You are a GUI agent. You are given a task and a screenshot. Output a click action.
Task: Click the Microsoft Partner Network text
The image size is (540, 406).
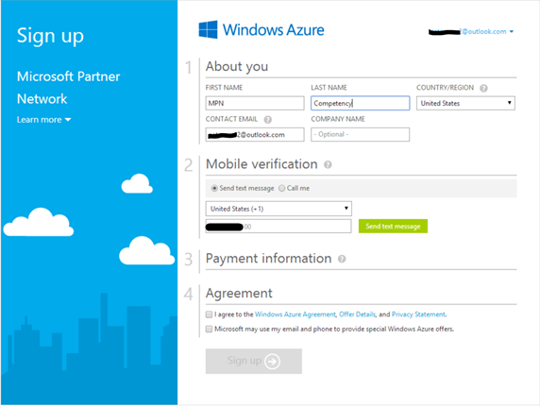coord(68,88)
